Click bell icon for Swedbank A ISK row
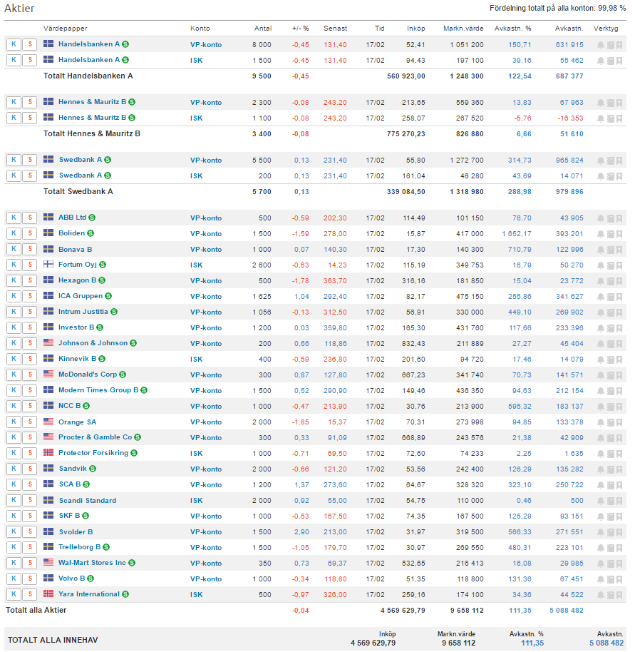 [601, 176]
